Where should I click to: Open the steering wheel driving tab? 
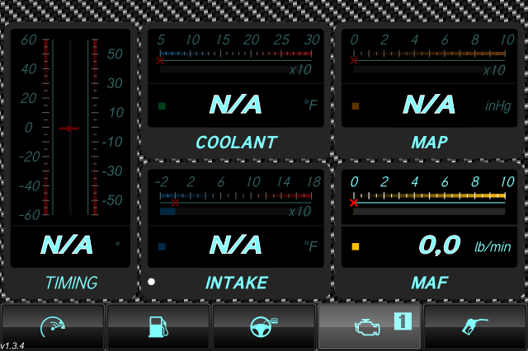264,327
